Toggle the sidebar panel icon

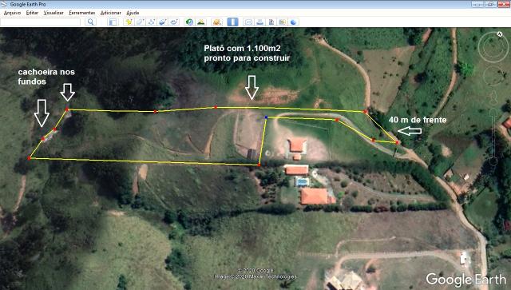coord(113,22)
